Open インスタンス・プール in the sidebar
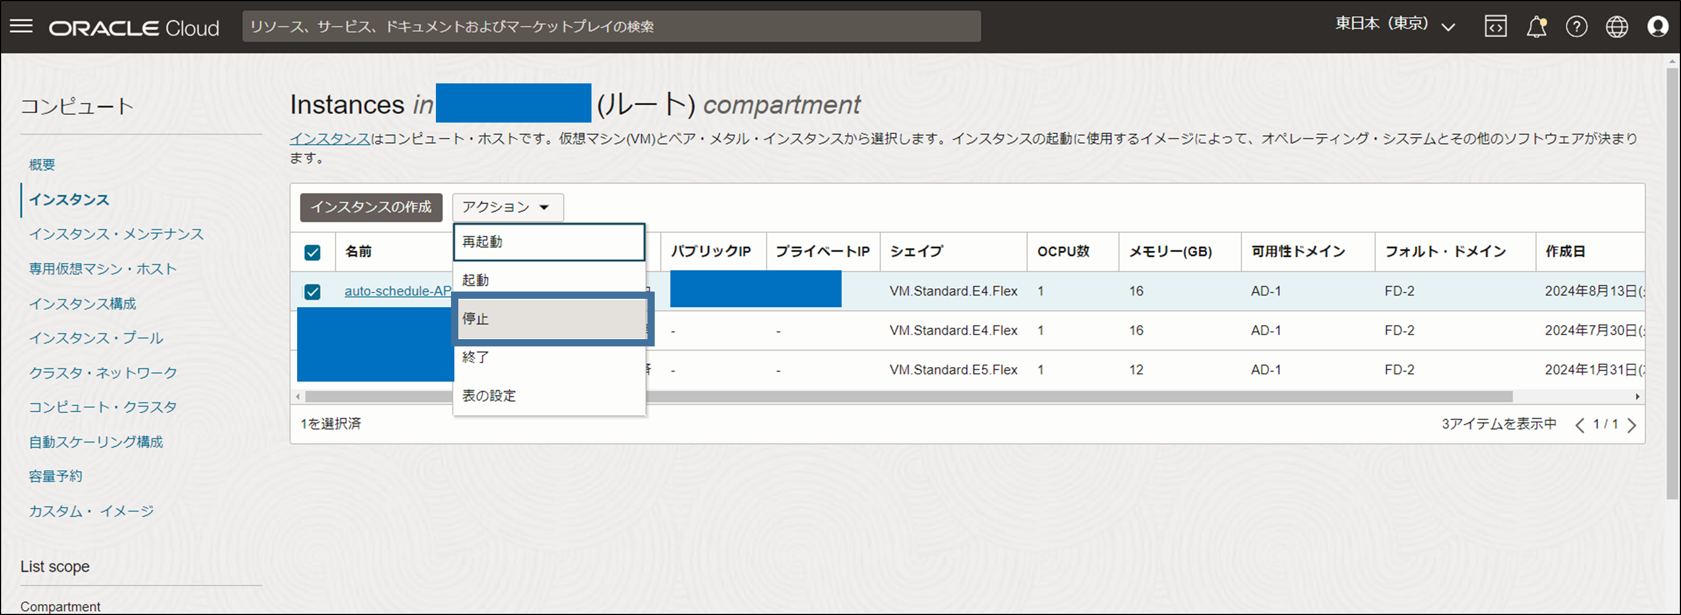This screenshot has height=615, width=1681. point(96,338)
